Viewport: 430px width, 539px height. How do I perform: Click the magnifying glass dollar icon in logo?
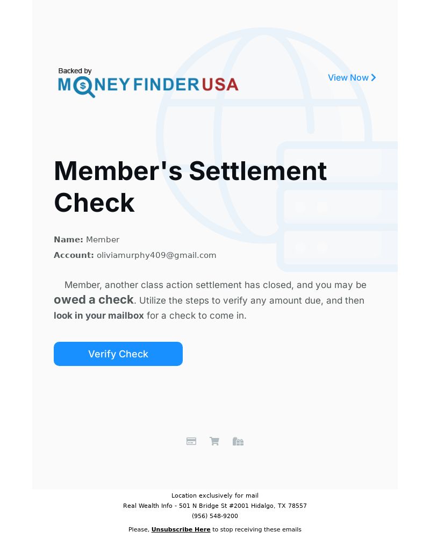point(83,87)
